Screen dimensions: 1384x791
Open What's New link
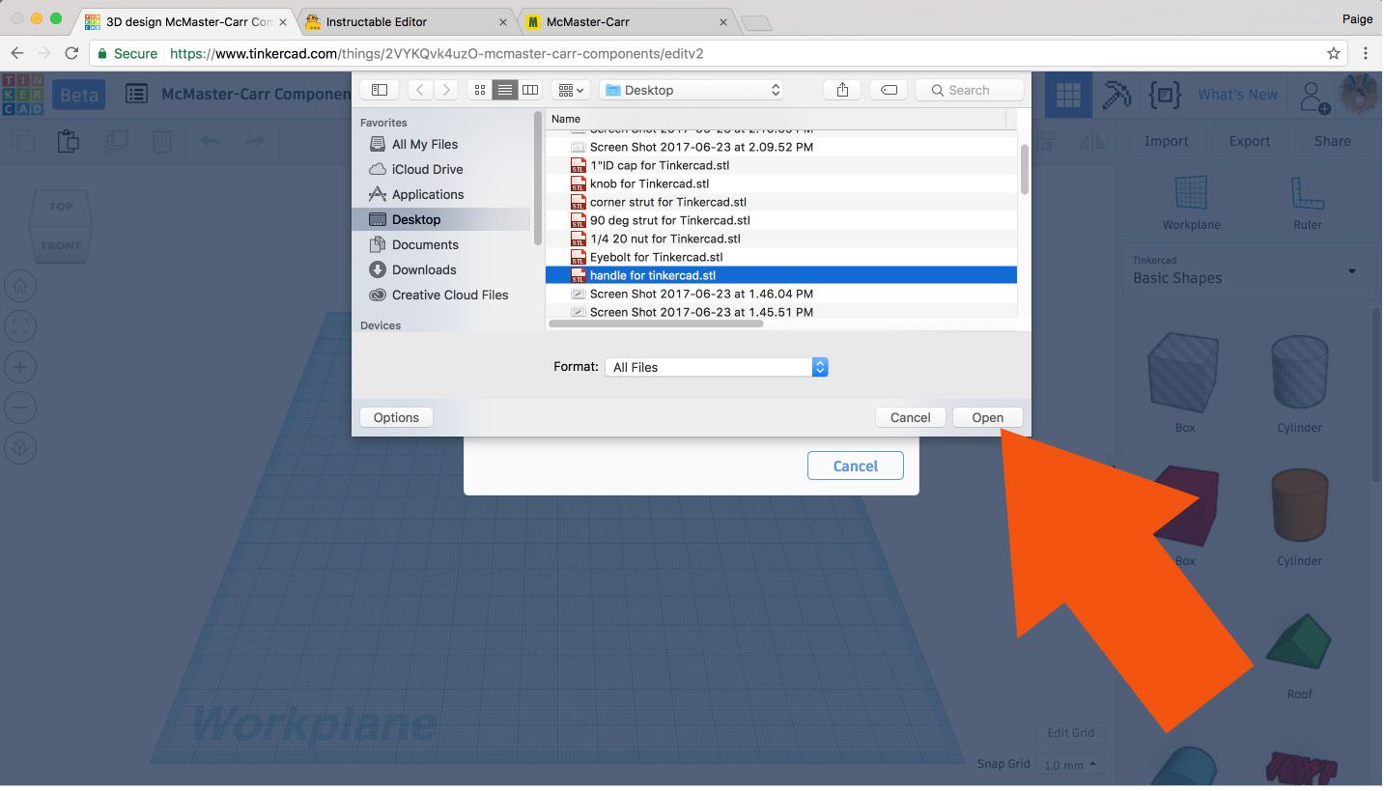click(1237, 95)
